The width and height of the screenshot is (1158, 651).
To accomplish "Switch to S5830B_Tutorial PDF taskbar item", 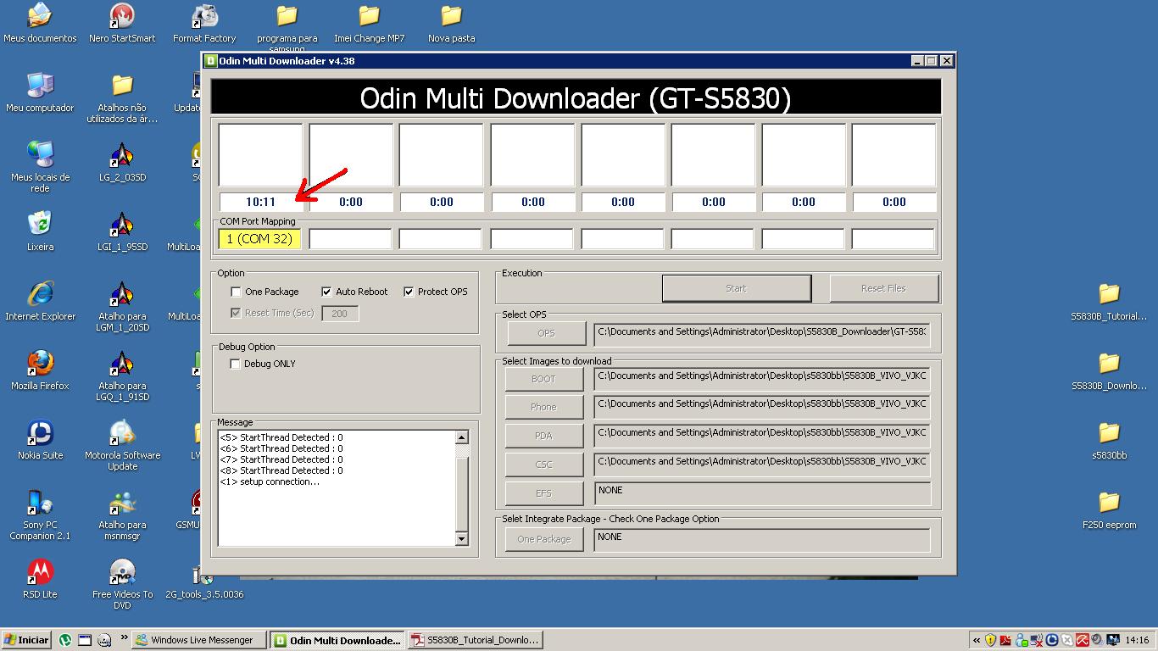I will pyautogui.click(x=474, y=640).
